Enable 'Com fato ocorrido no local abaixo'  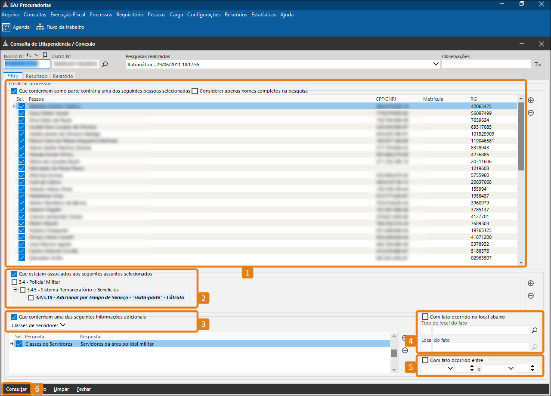tap(425, 317)
